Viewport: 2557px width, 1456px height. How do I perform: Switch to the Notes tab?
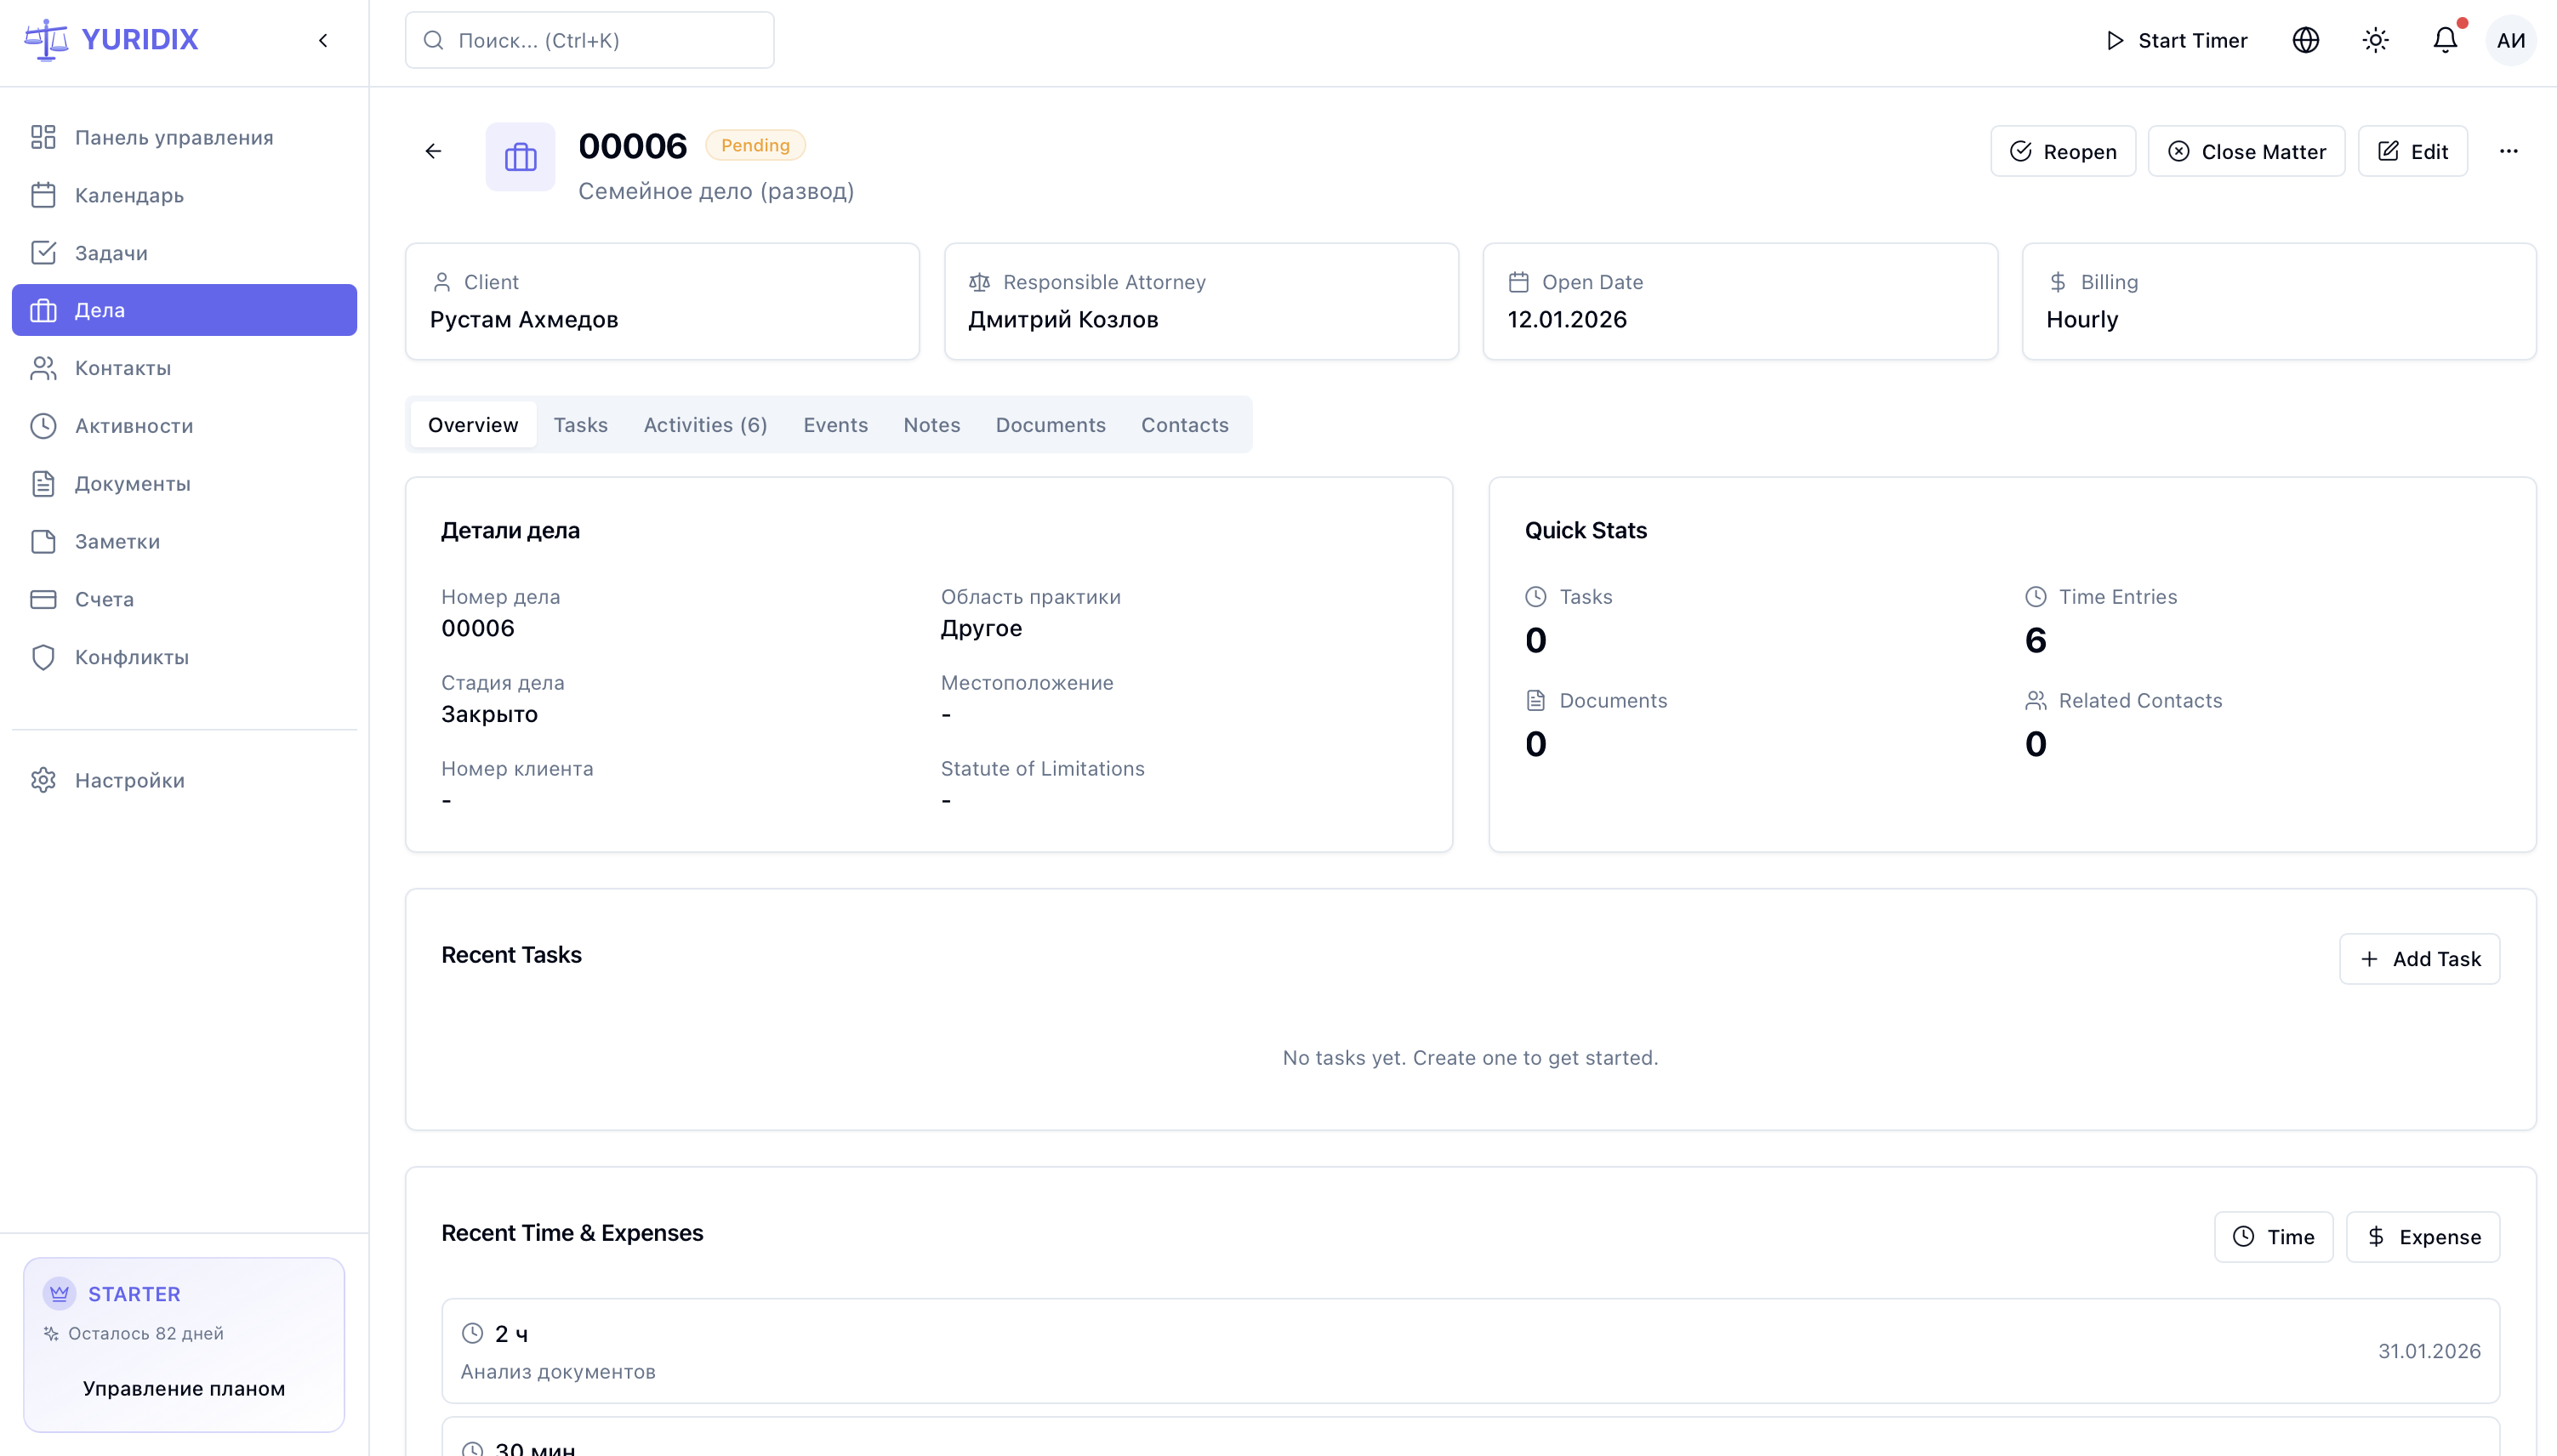[x=931, y=424]
